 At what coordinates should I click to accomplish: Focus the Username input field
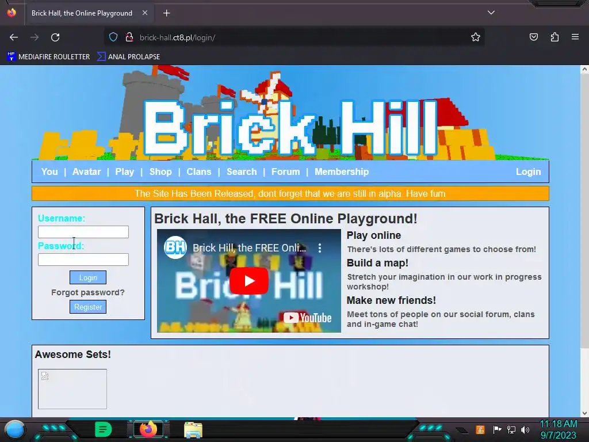[83, 232]
